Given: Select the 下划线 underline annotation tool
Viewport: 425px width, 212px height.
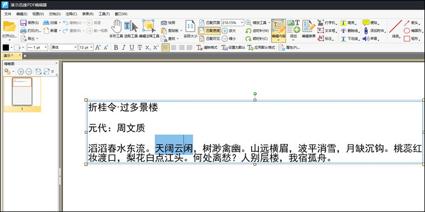Looking at the screenshot, I should pyautogui.click(x=350, y=39).
